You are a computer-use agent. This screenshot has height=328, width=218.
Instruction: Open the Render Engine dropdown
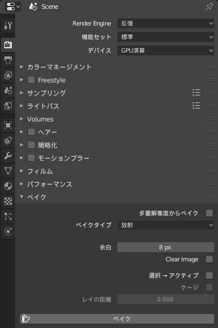166,23
